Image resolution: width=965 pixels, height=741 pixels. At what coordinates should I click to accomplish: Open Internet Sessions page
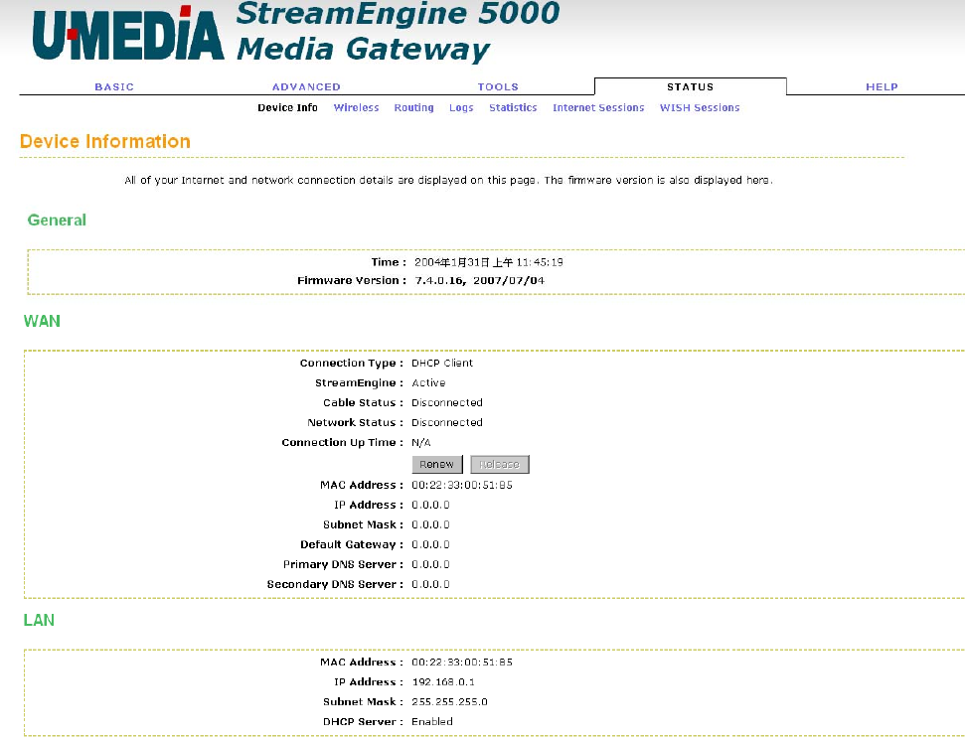[598, 107]
